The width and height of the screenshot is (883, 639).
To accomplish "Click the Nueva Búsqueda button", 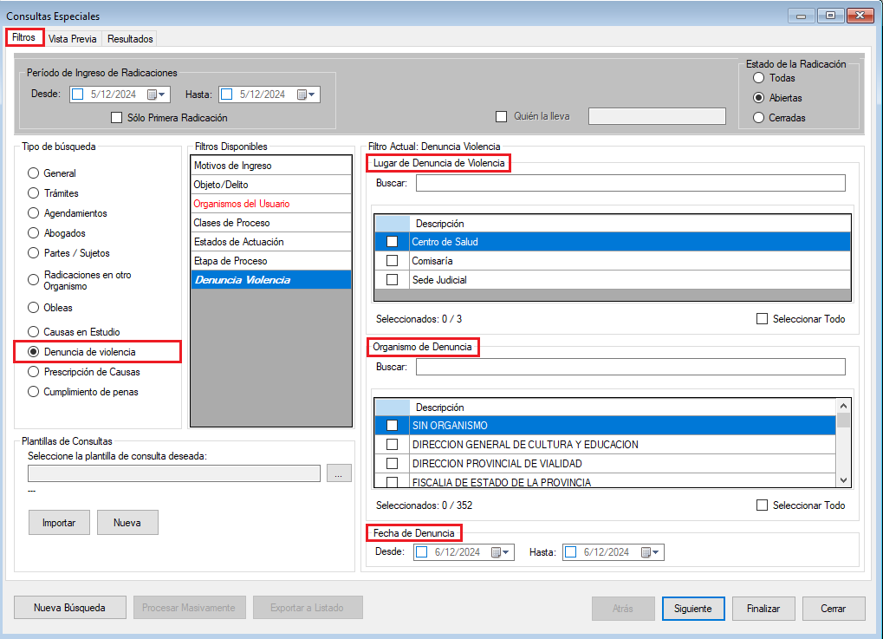I will tap(70, 608).
